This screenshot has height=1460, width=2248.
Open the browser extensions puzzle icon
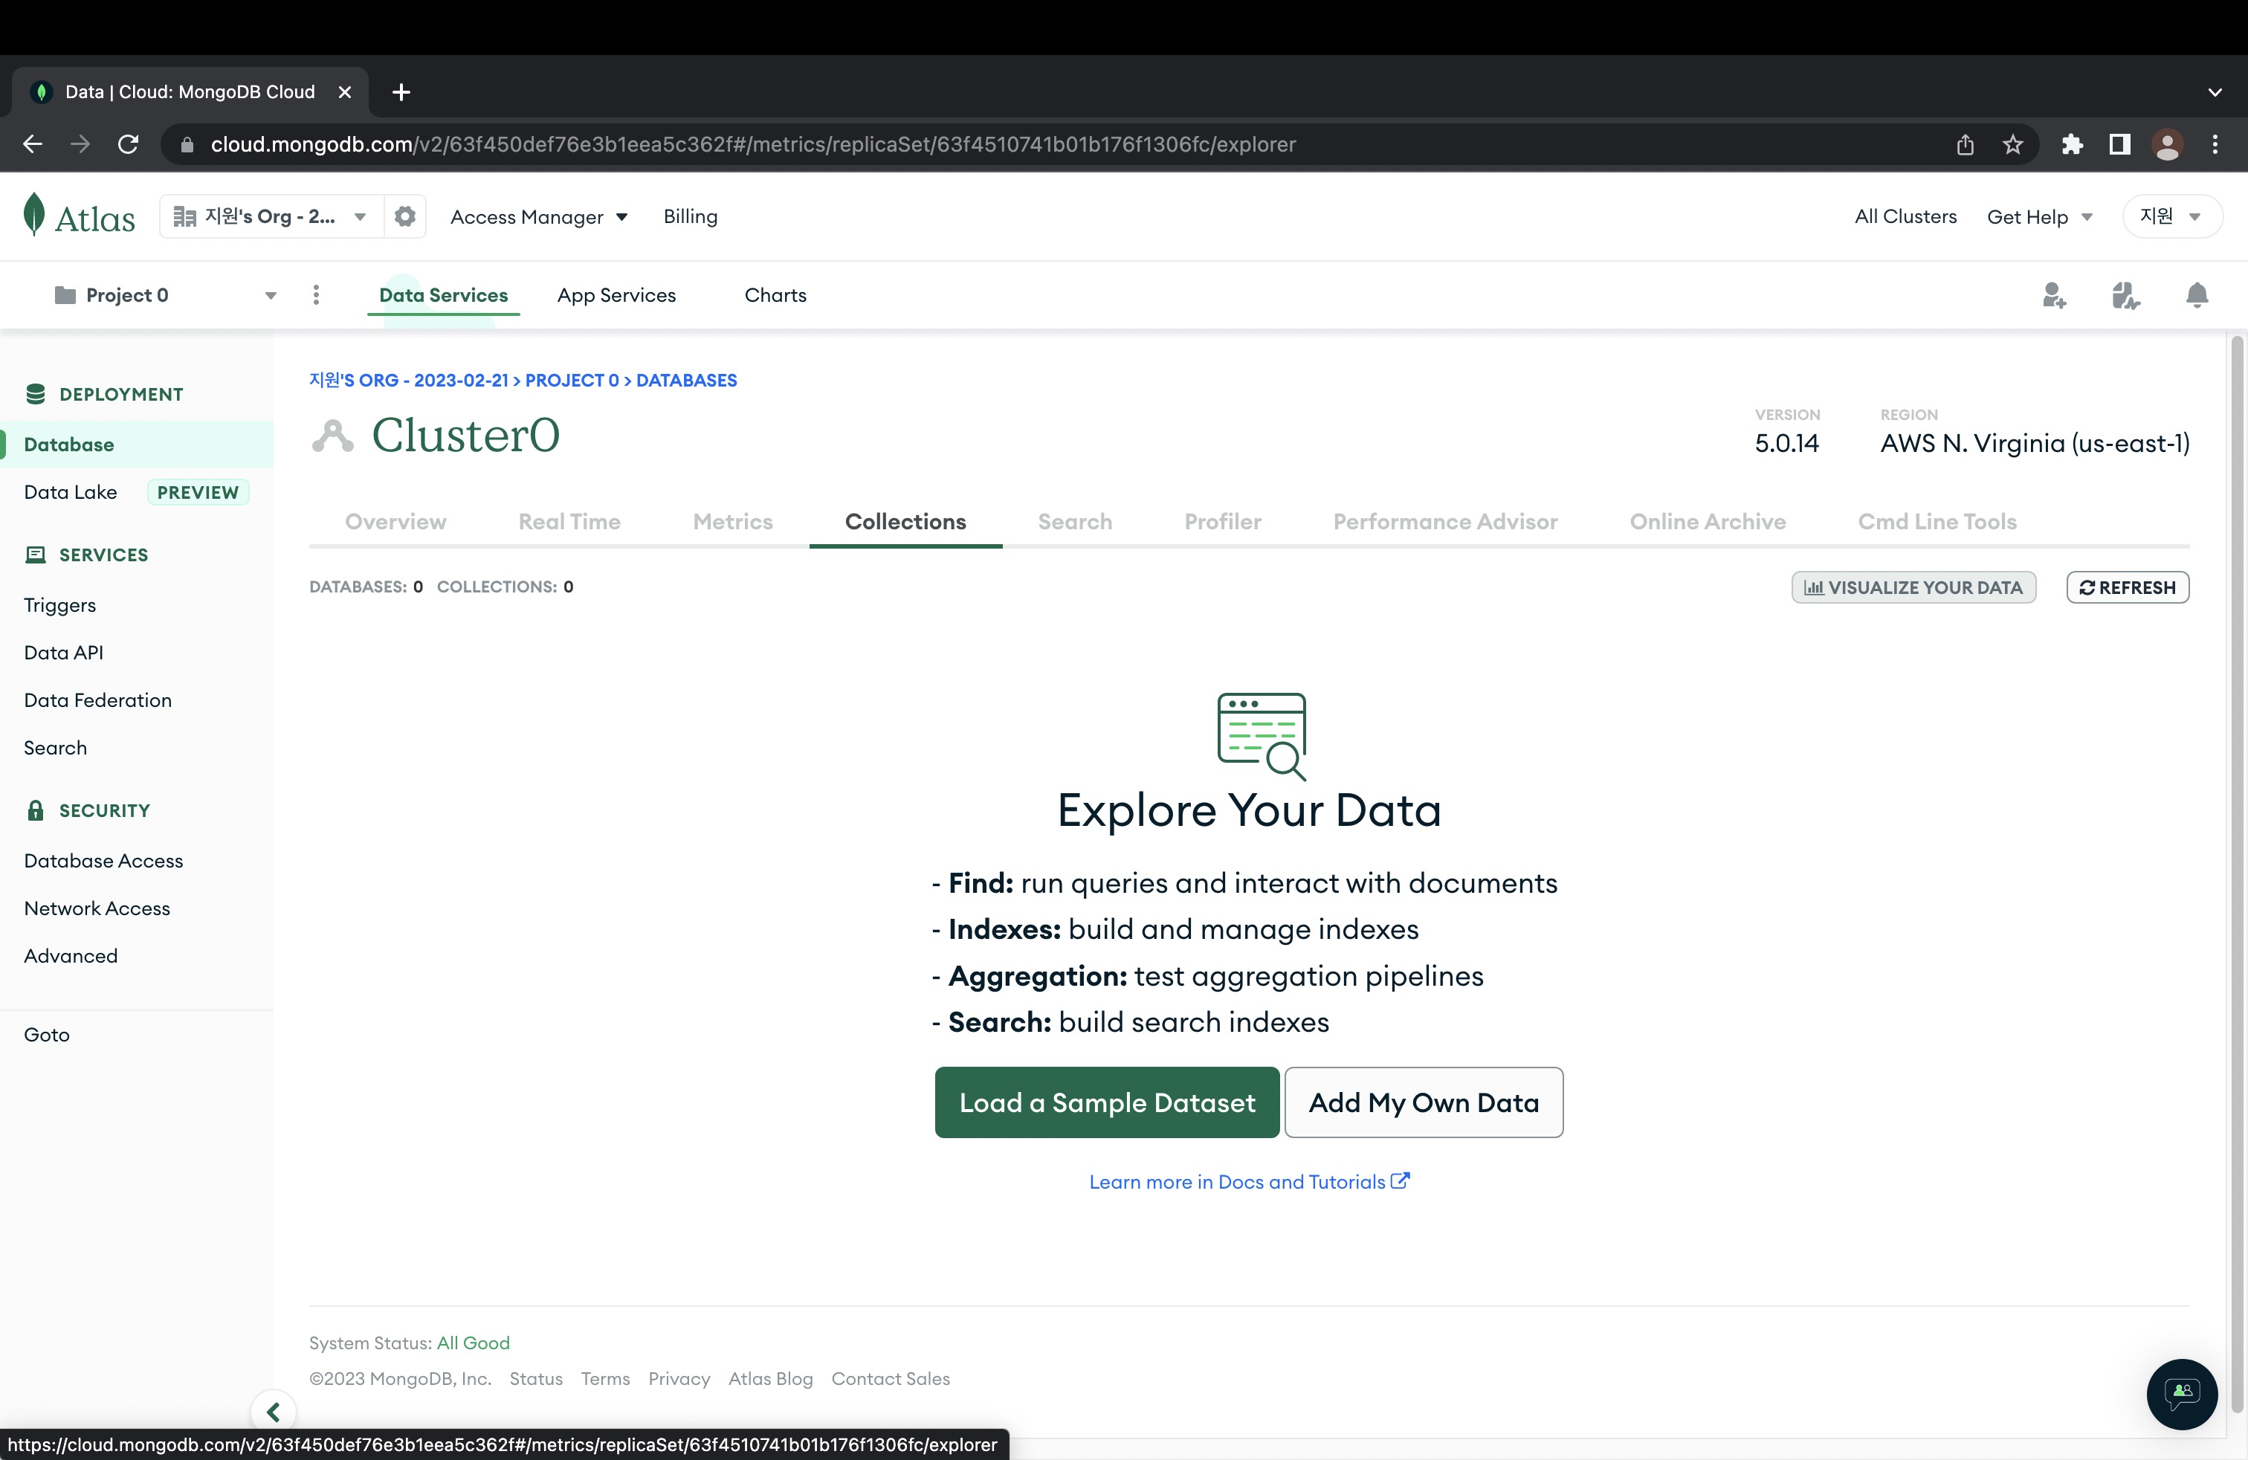point(2073,144)
